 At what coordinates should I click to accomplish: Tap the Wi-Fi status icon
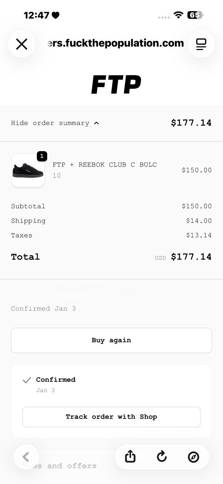179,15
